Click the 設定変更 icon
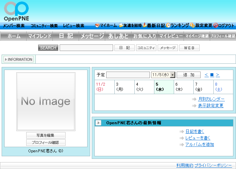 coord(192,25)
